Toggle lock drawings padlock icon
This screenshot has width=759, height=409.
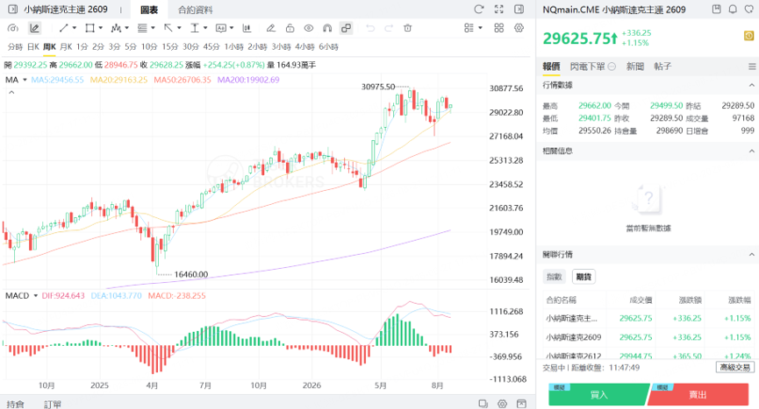click(x=290, y=28)
